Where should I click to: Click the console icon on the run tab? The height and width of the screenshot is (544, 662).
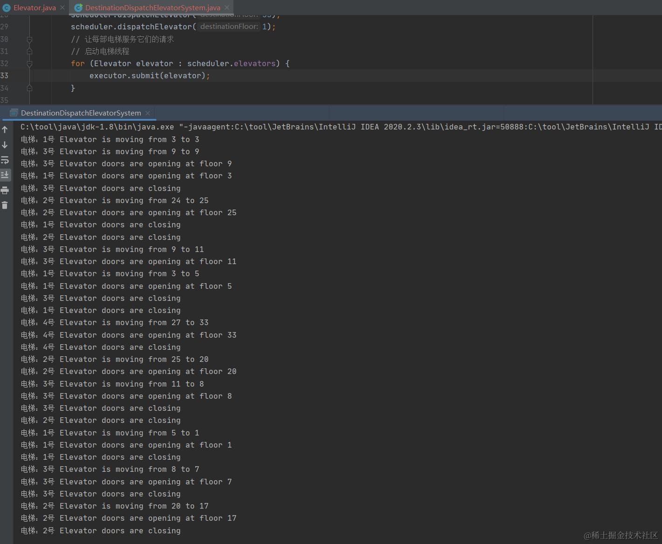coord(13,113)
